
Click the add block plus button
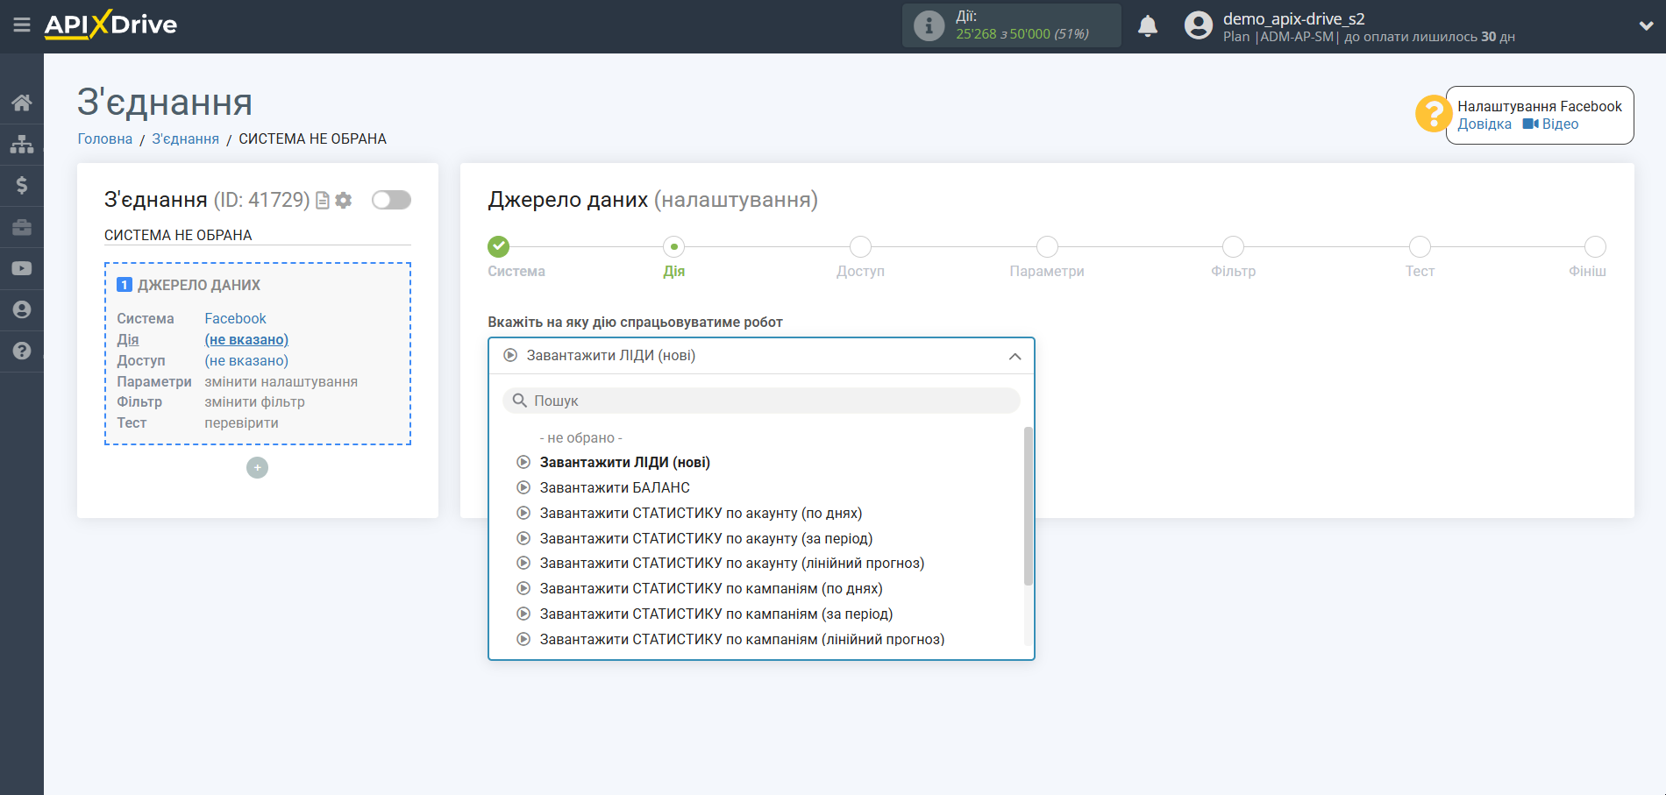[257, 468]
